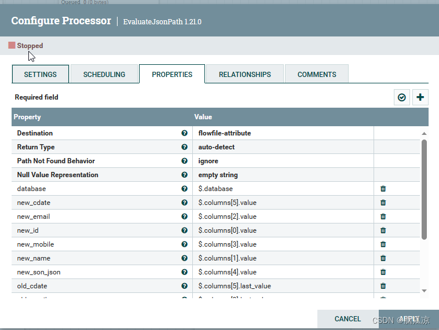Image resolution: width=439 pixels, height=330 pixels.
Task: Open help icon for old_cdate property
Action: [x=184, y=286]
